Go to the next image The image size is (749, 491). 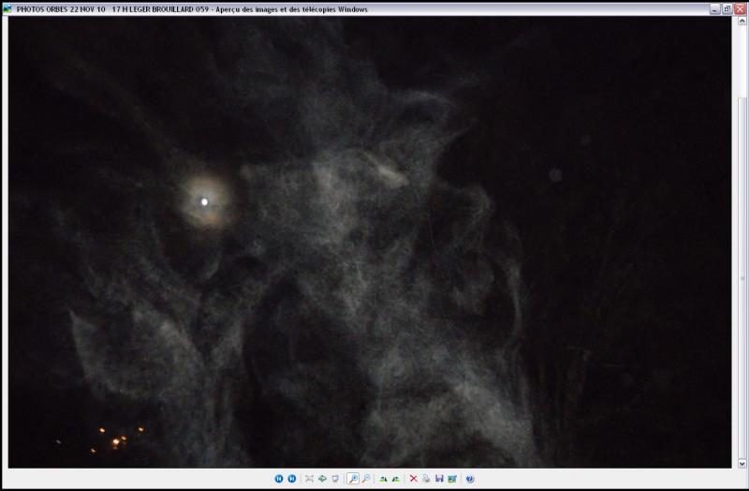pos(292,479)
